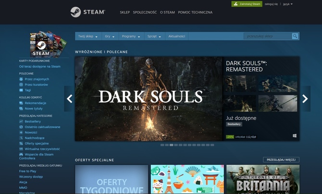Open the MMO genre link
The width and height of the screenshot is (322, 194).
(23, 188)
